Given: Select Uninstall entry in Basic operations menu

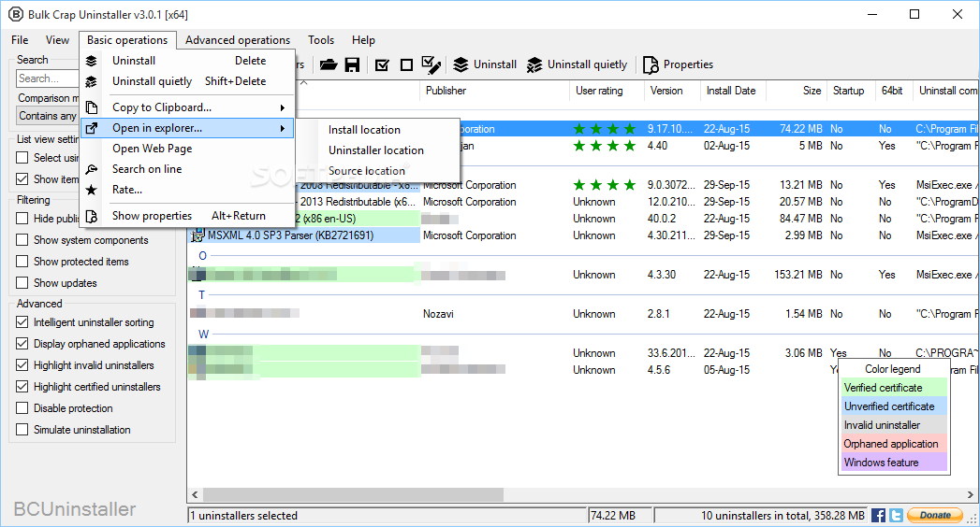Looking at the screenshot, I should 187,61.
